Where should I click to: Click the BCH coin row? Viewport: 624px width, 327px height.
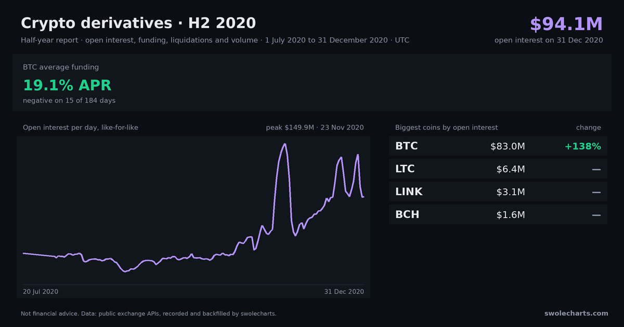pyautogui.click(x=498, y=214)
